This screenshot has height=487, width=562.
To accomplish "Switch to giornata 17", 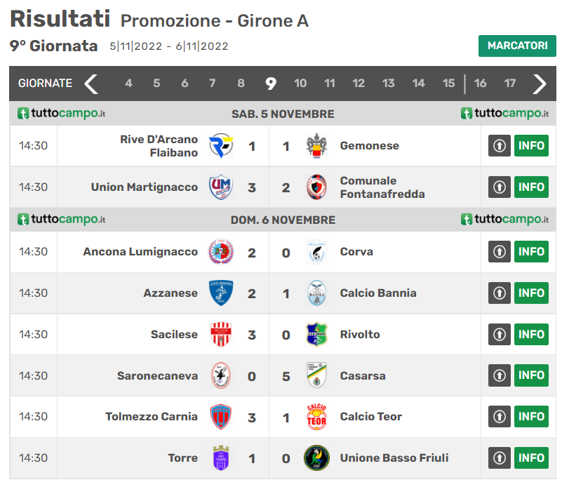I will point(510,84).
